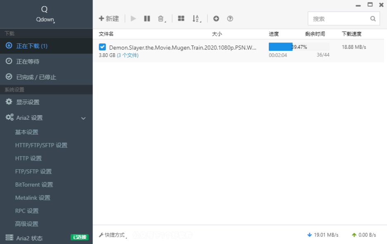
Task: Open display settings (显示设置)
Action: click(46, 102)
